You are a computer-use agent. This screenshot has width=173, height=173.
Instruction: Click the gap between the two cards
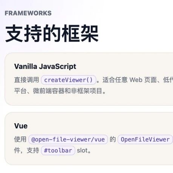[89, 109]
